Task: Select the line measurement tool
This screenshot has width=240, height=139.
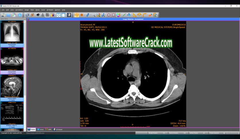Action: coord(124,15)
